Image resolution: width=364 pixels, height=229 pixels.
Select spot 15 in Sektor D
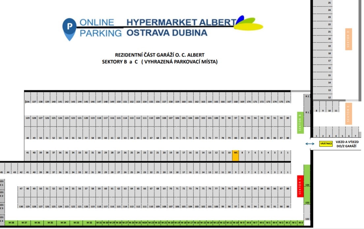click(x=323, y=75)
